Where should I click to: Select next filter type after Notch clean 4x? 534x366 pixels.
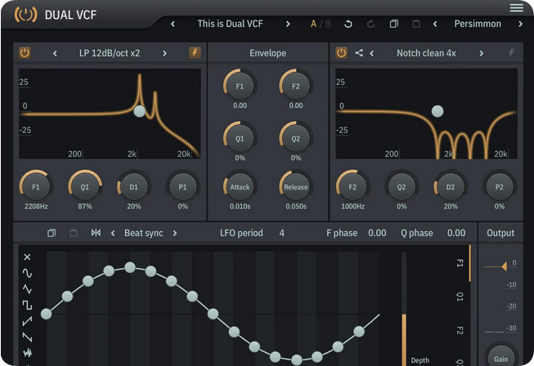481,53
